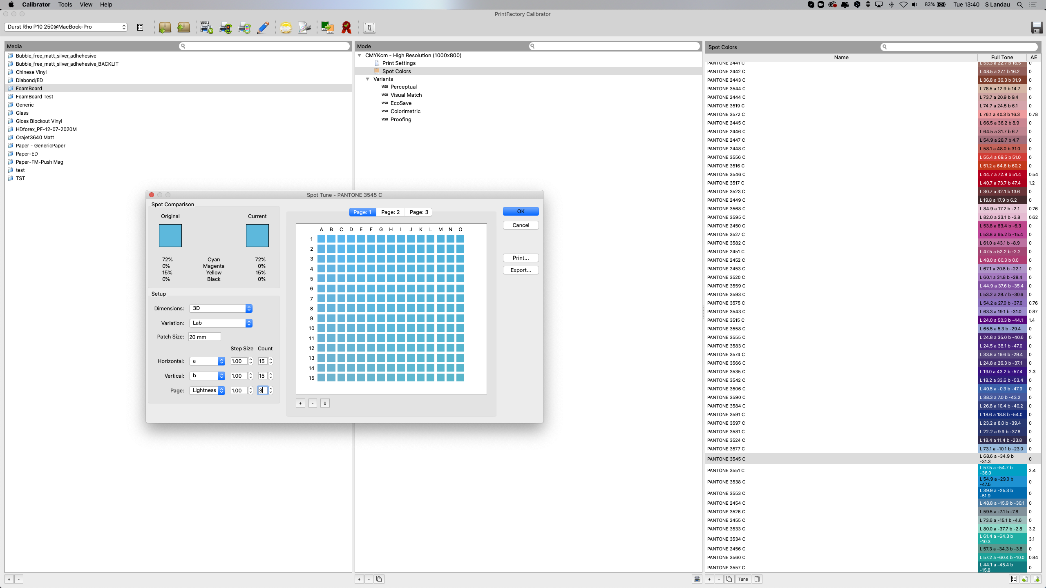Screen dimensions: 1046x588
Task: Click the Spot Colors search field
Action: [959, 47]
